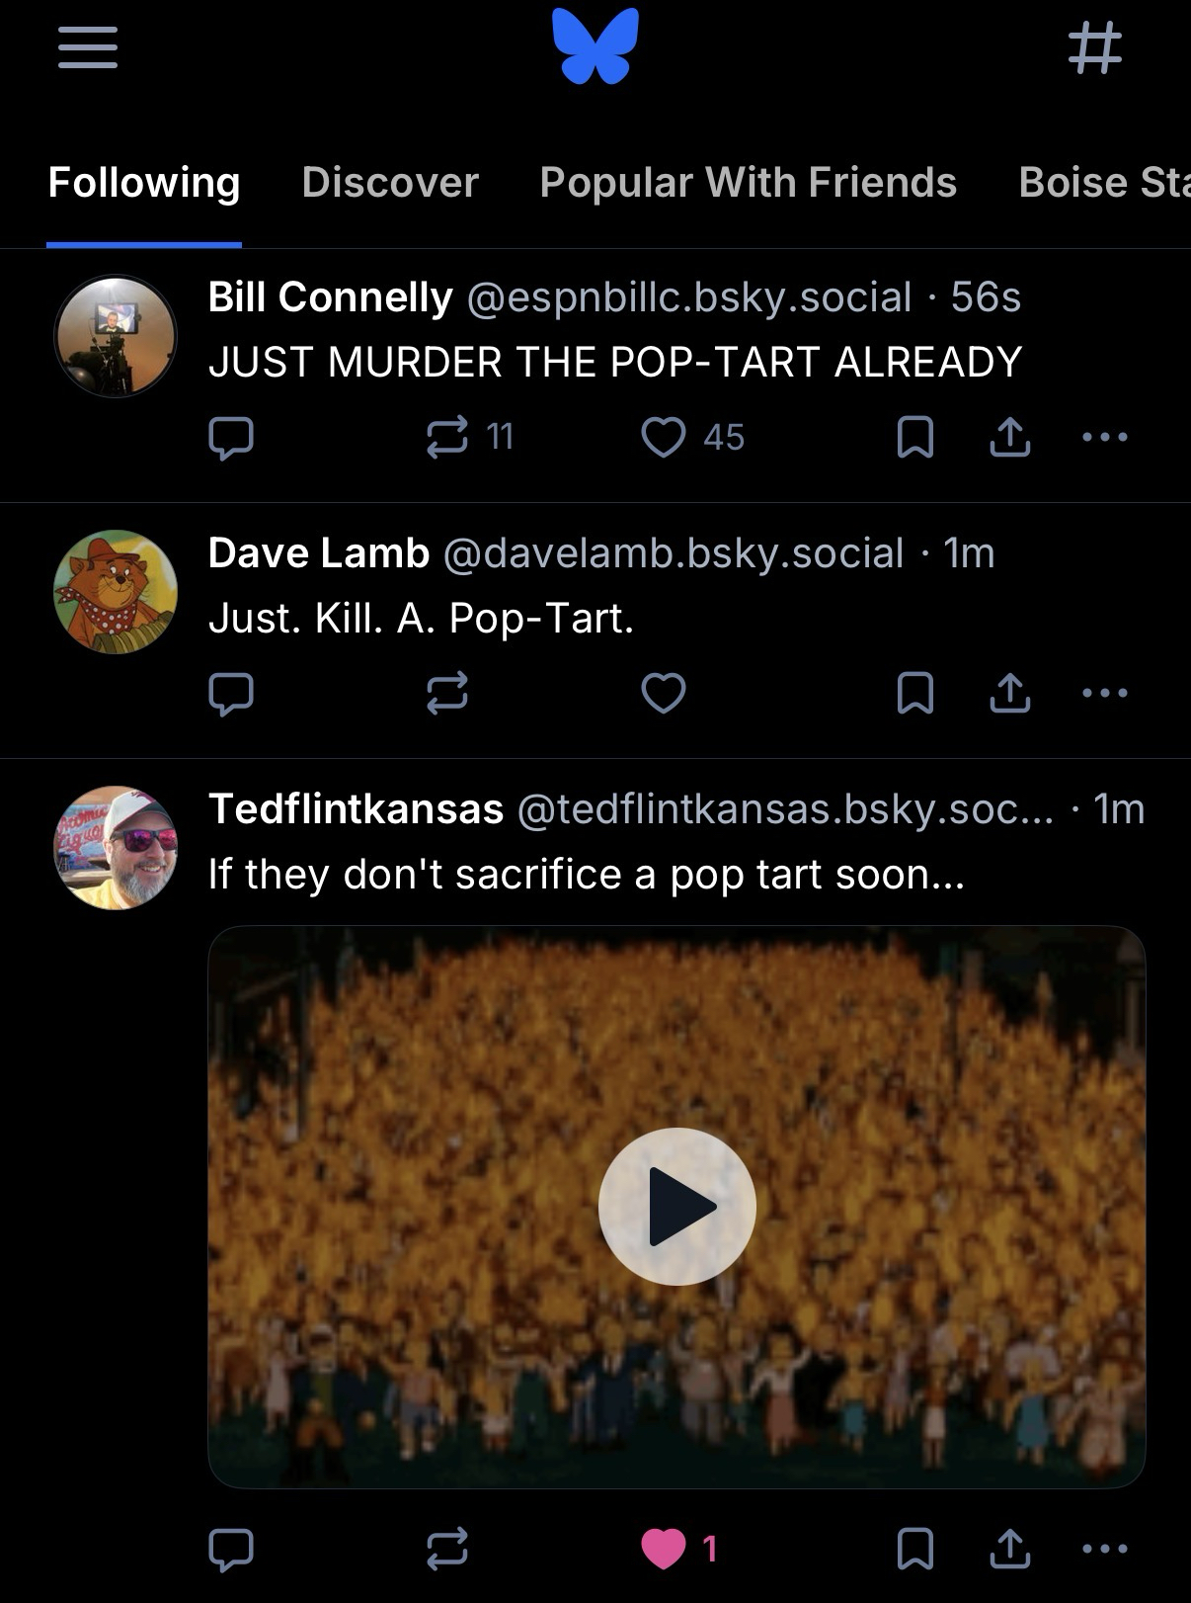Tap the hashtag feeds icon
The image size is (1191, 1603).
(x=1095, y=46)
